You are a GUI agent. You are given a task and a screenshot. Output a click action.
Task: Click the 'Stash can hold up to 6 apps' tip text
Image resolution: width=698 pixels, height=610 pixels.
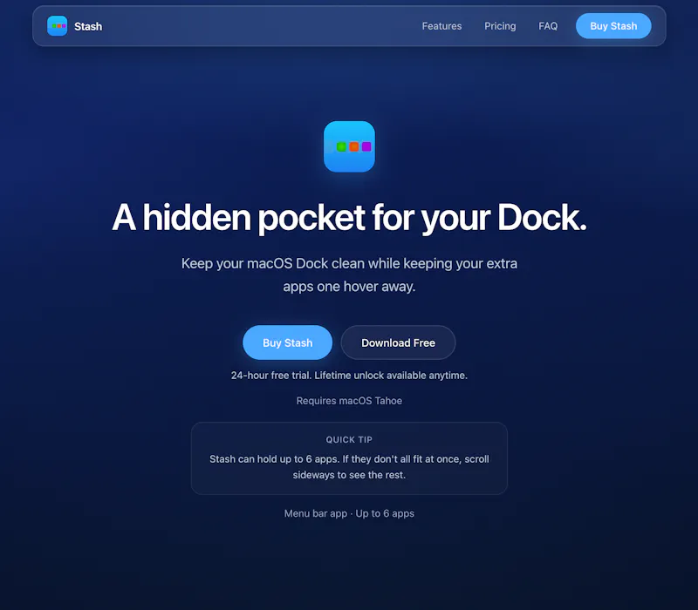[349, 467]
